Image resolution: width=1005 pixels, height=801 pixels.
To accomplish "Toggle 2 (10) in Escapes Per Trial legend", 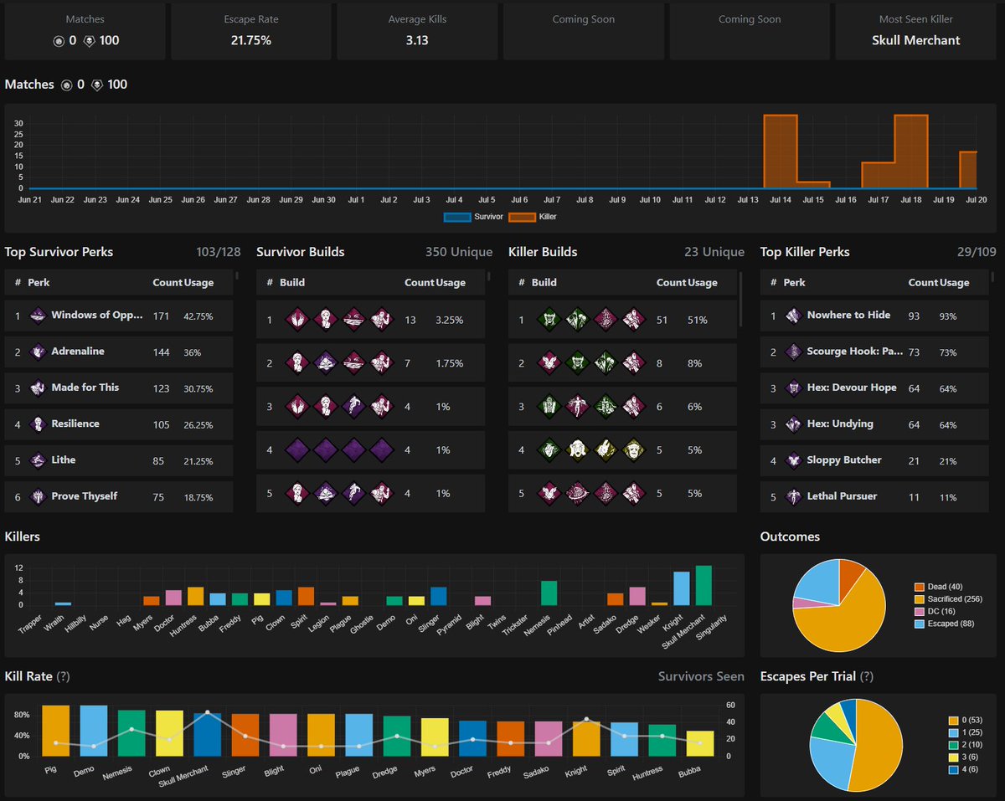I will click(x=964, y=745).
